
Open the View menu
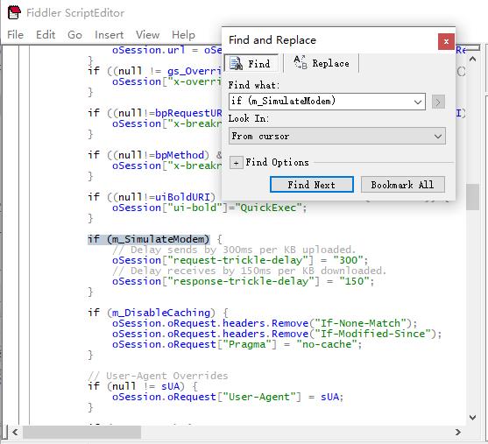[x=147, y=34]
